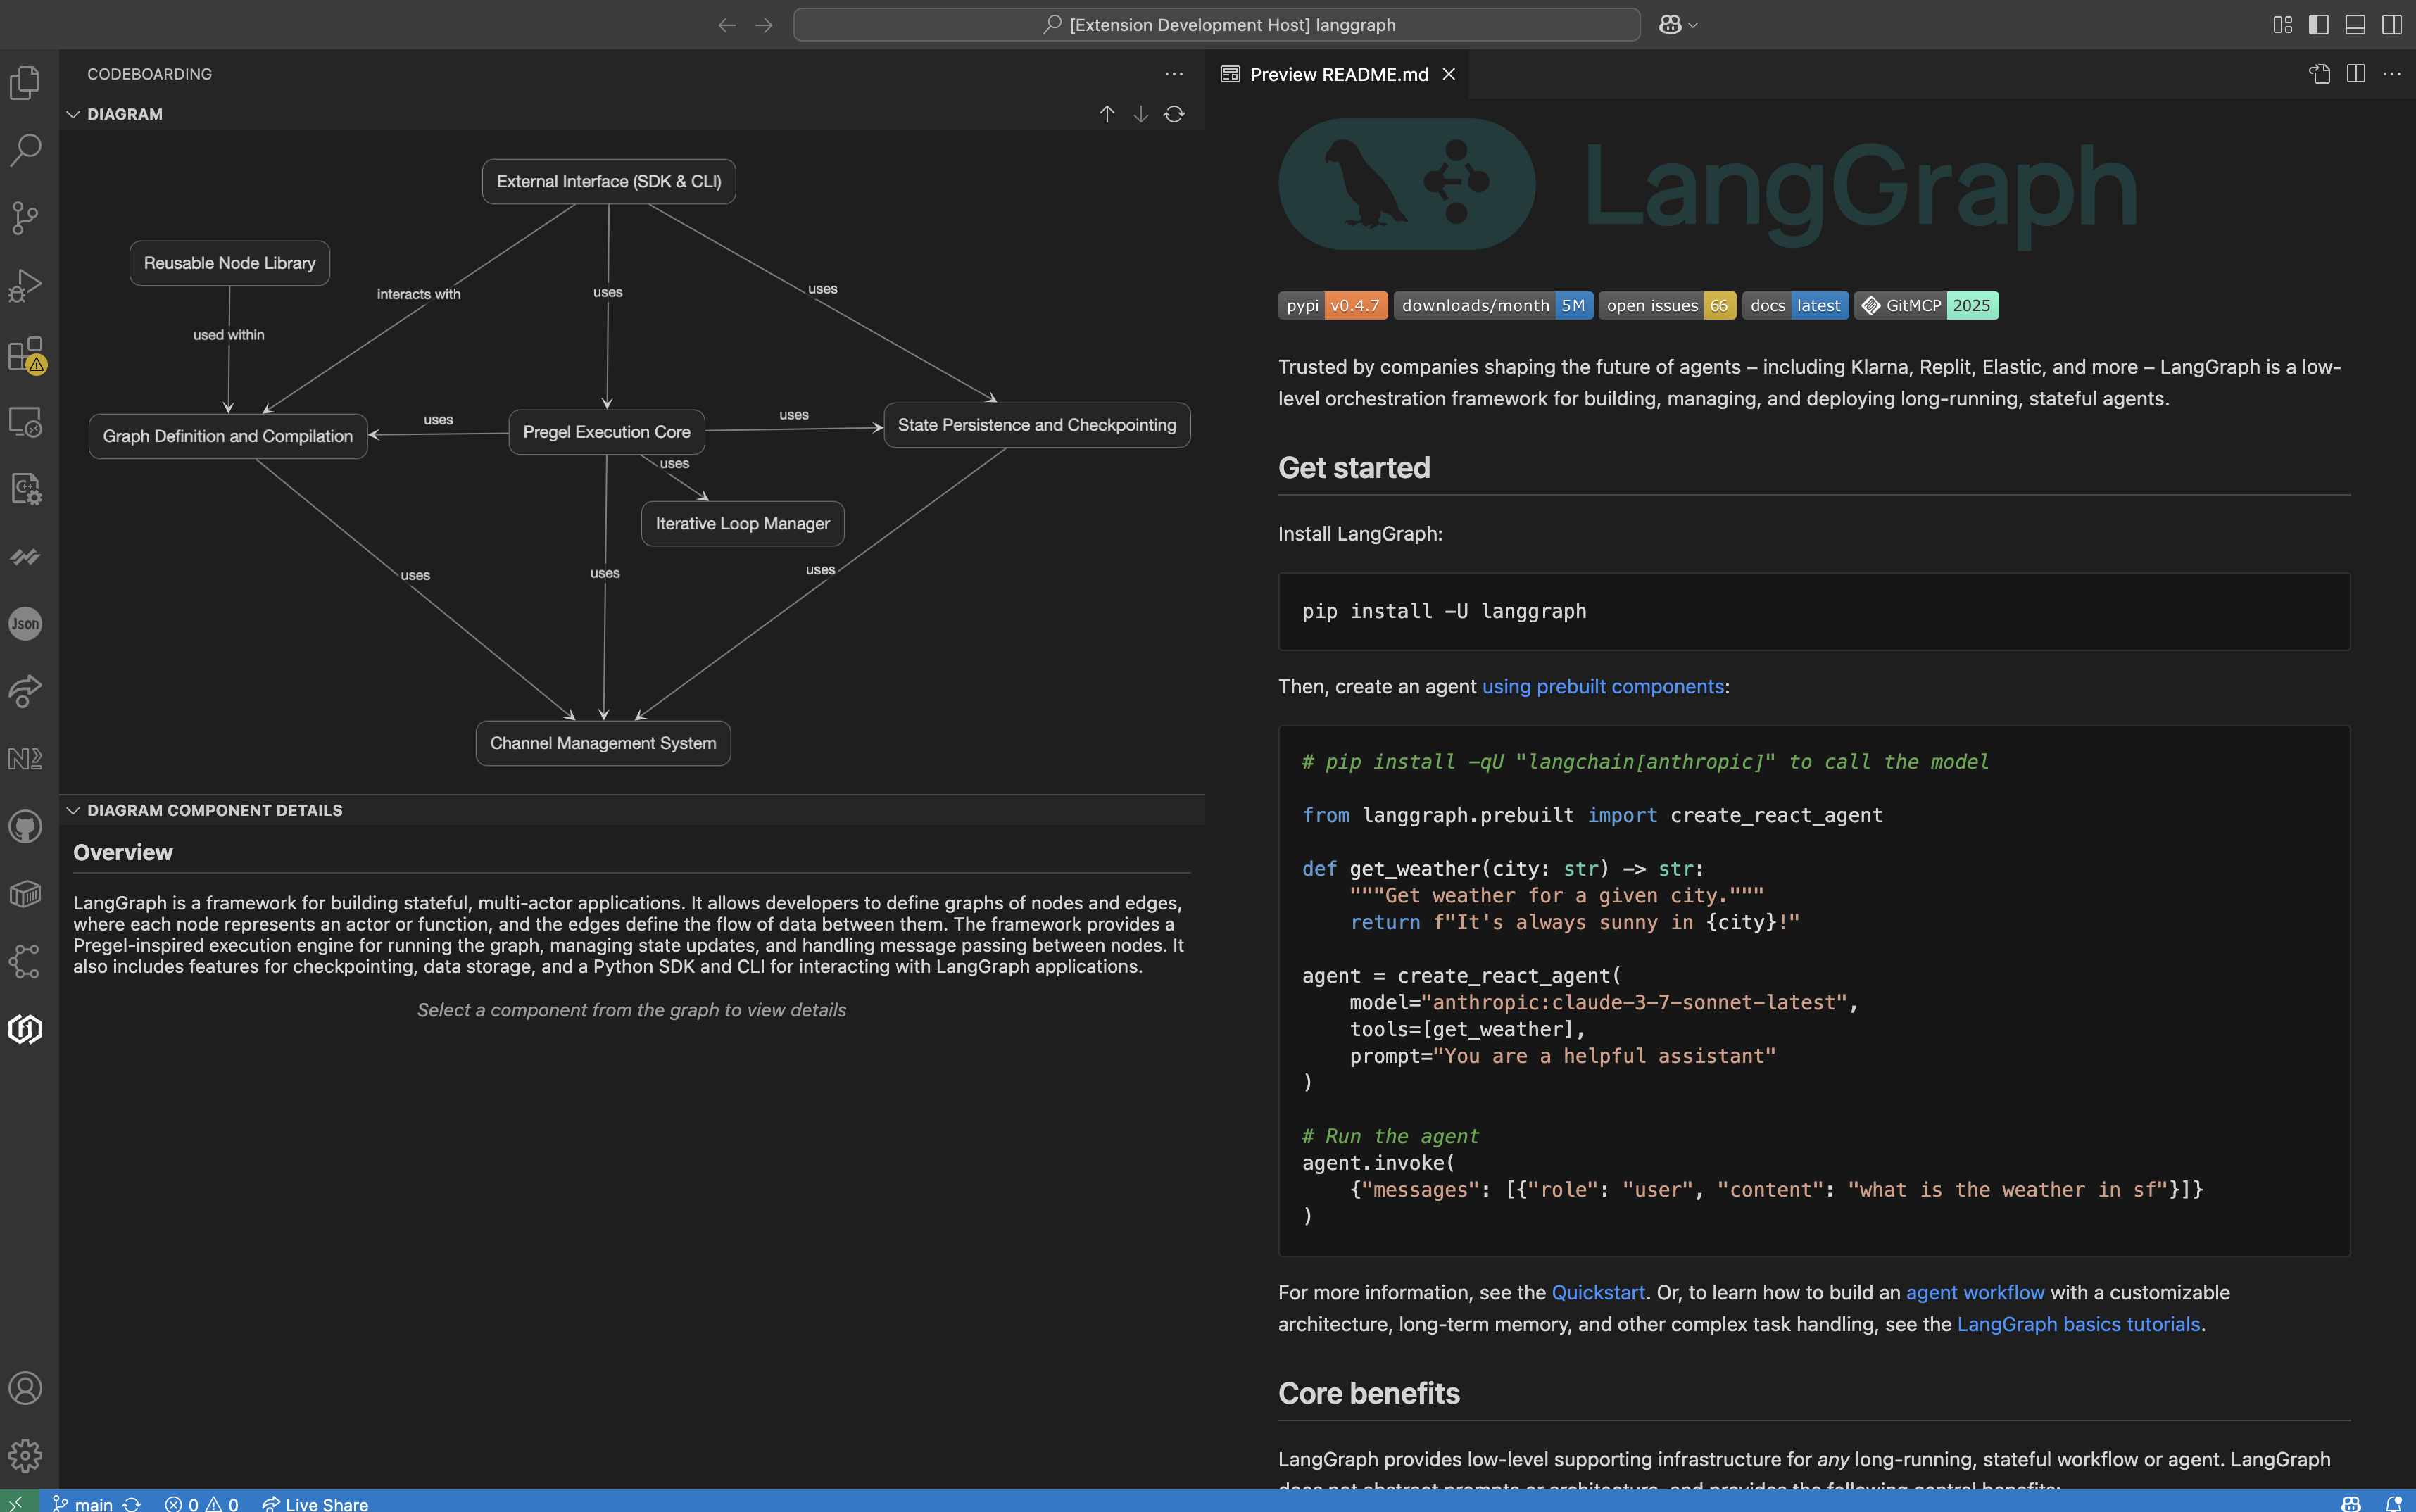Open the graph nodes view in activity bar
The image size is (2416, 1512).
[25, 961]
